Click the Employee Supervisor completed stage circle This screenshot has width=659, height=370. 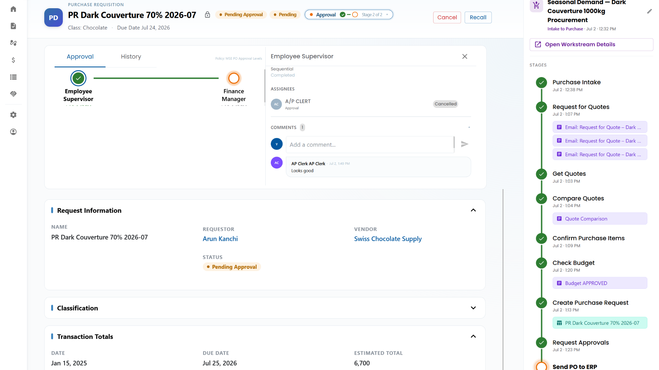78,78
